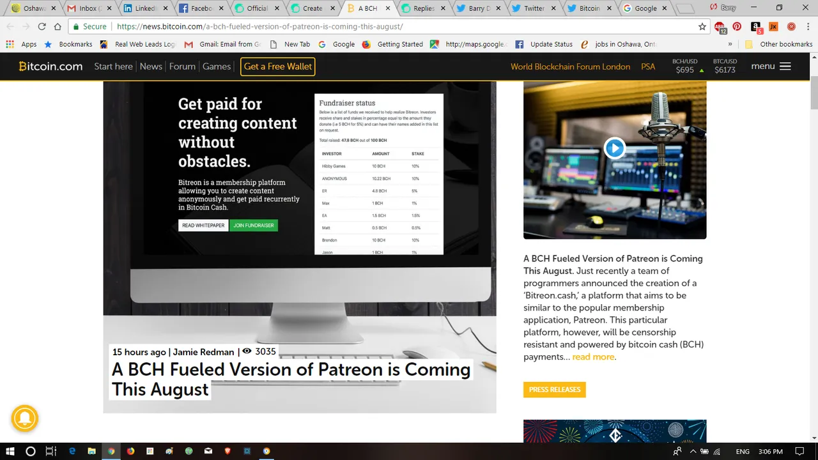Image resolution: width=818 pixels, height=460 pixels.
Task: Launch Edge from the taskbar
Action: tap(72, 451)
